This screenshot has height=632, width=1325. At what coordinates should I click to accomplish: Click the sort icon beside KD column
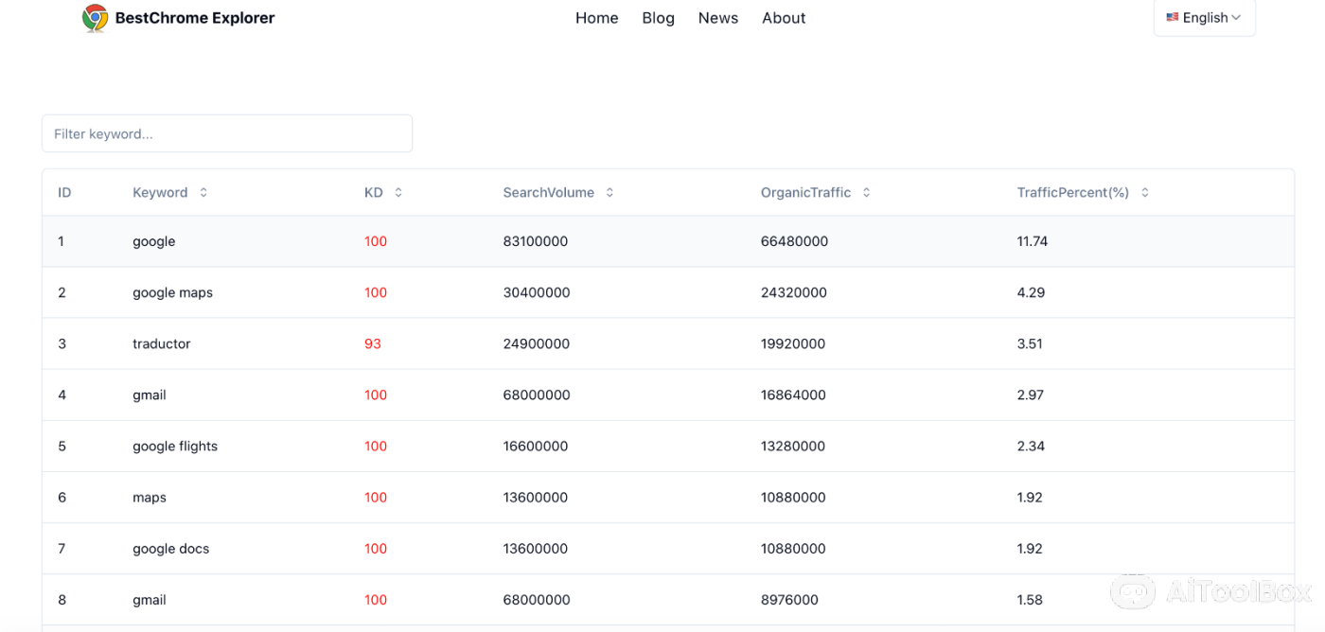398,193
